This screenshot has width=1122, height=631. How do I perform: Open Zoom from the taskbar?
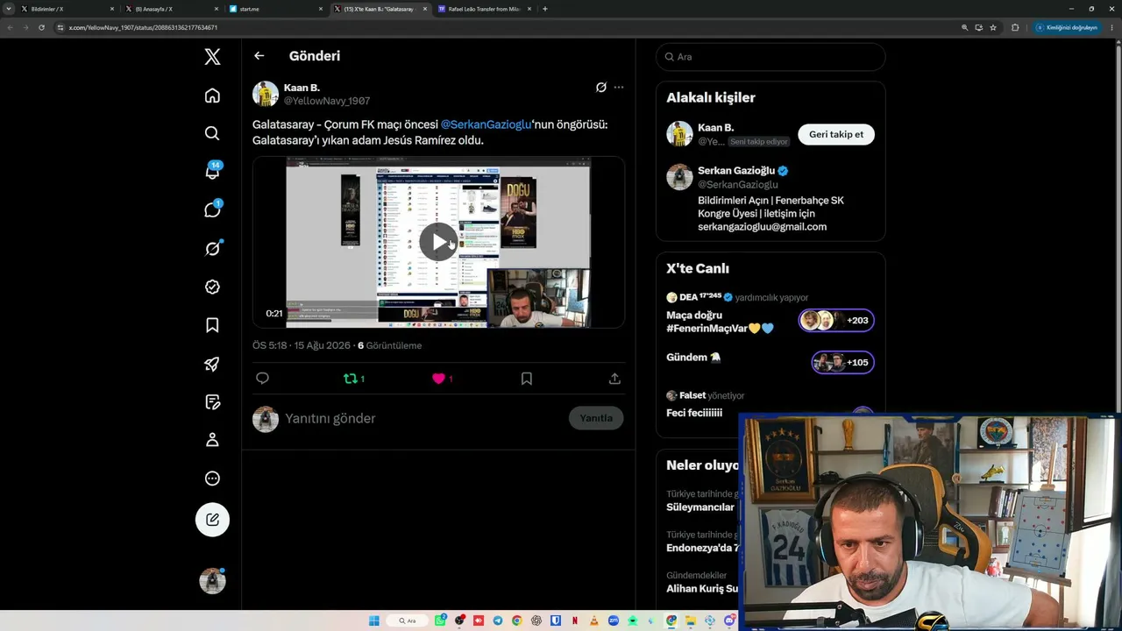tap(614, 620)
